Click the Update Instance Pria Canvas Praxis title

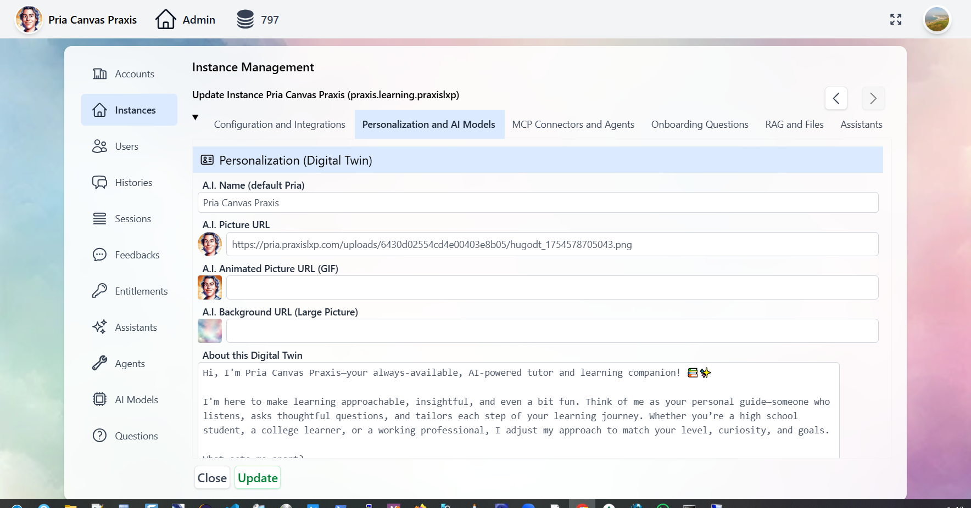click(326, 95)
